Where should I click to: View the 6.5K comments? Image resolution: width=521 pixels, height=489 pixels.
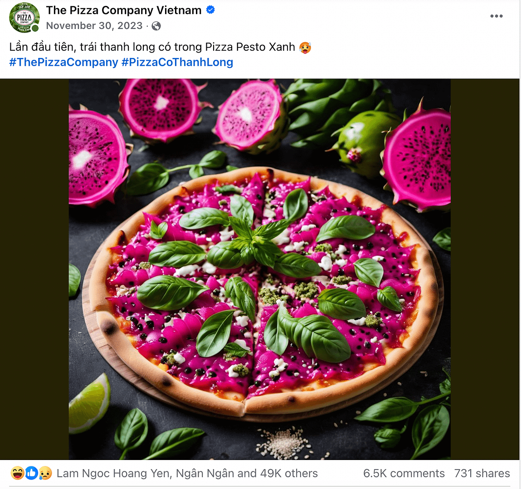[404, 474]
